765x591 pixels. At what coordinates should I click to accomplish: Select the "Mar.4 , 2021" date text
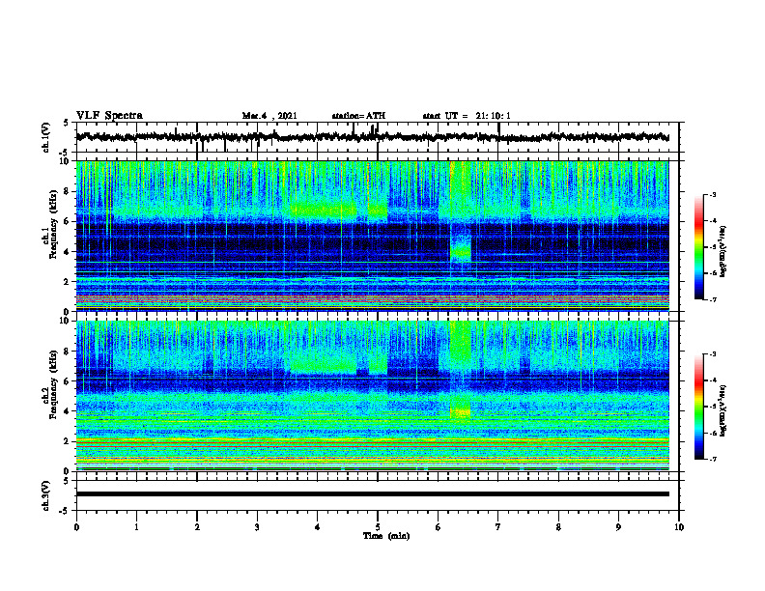(x=269, y=116)
